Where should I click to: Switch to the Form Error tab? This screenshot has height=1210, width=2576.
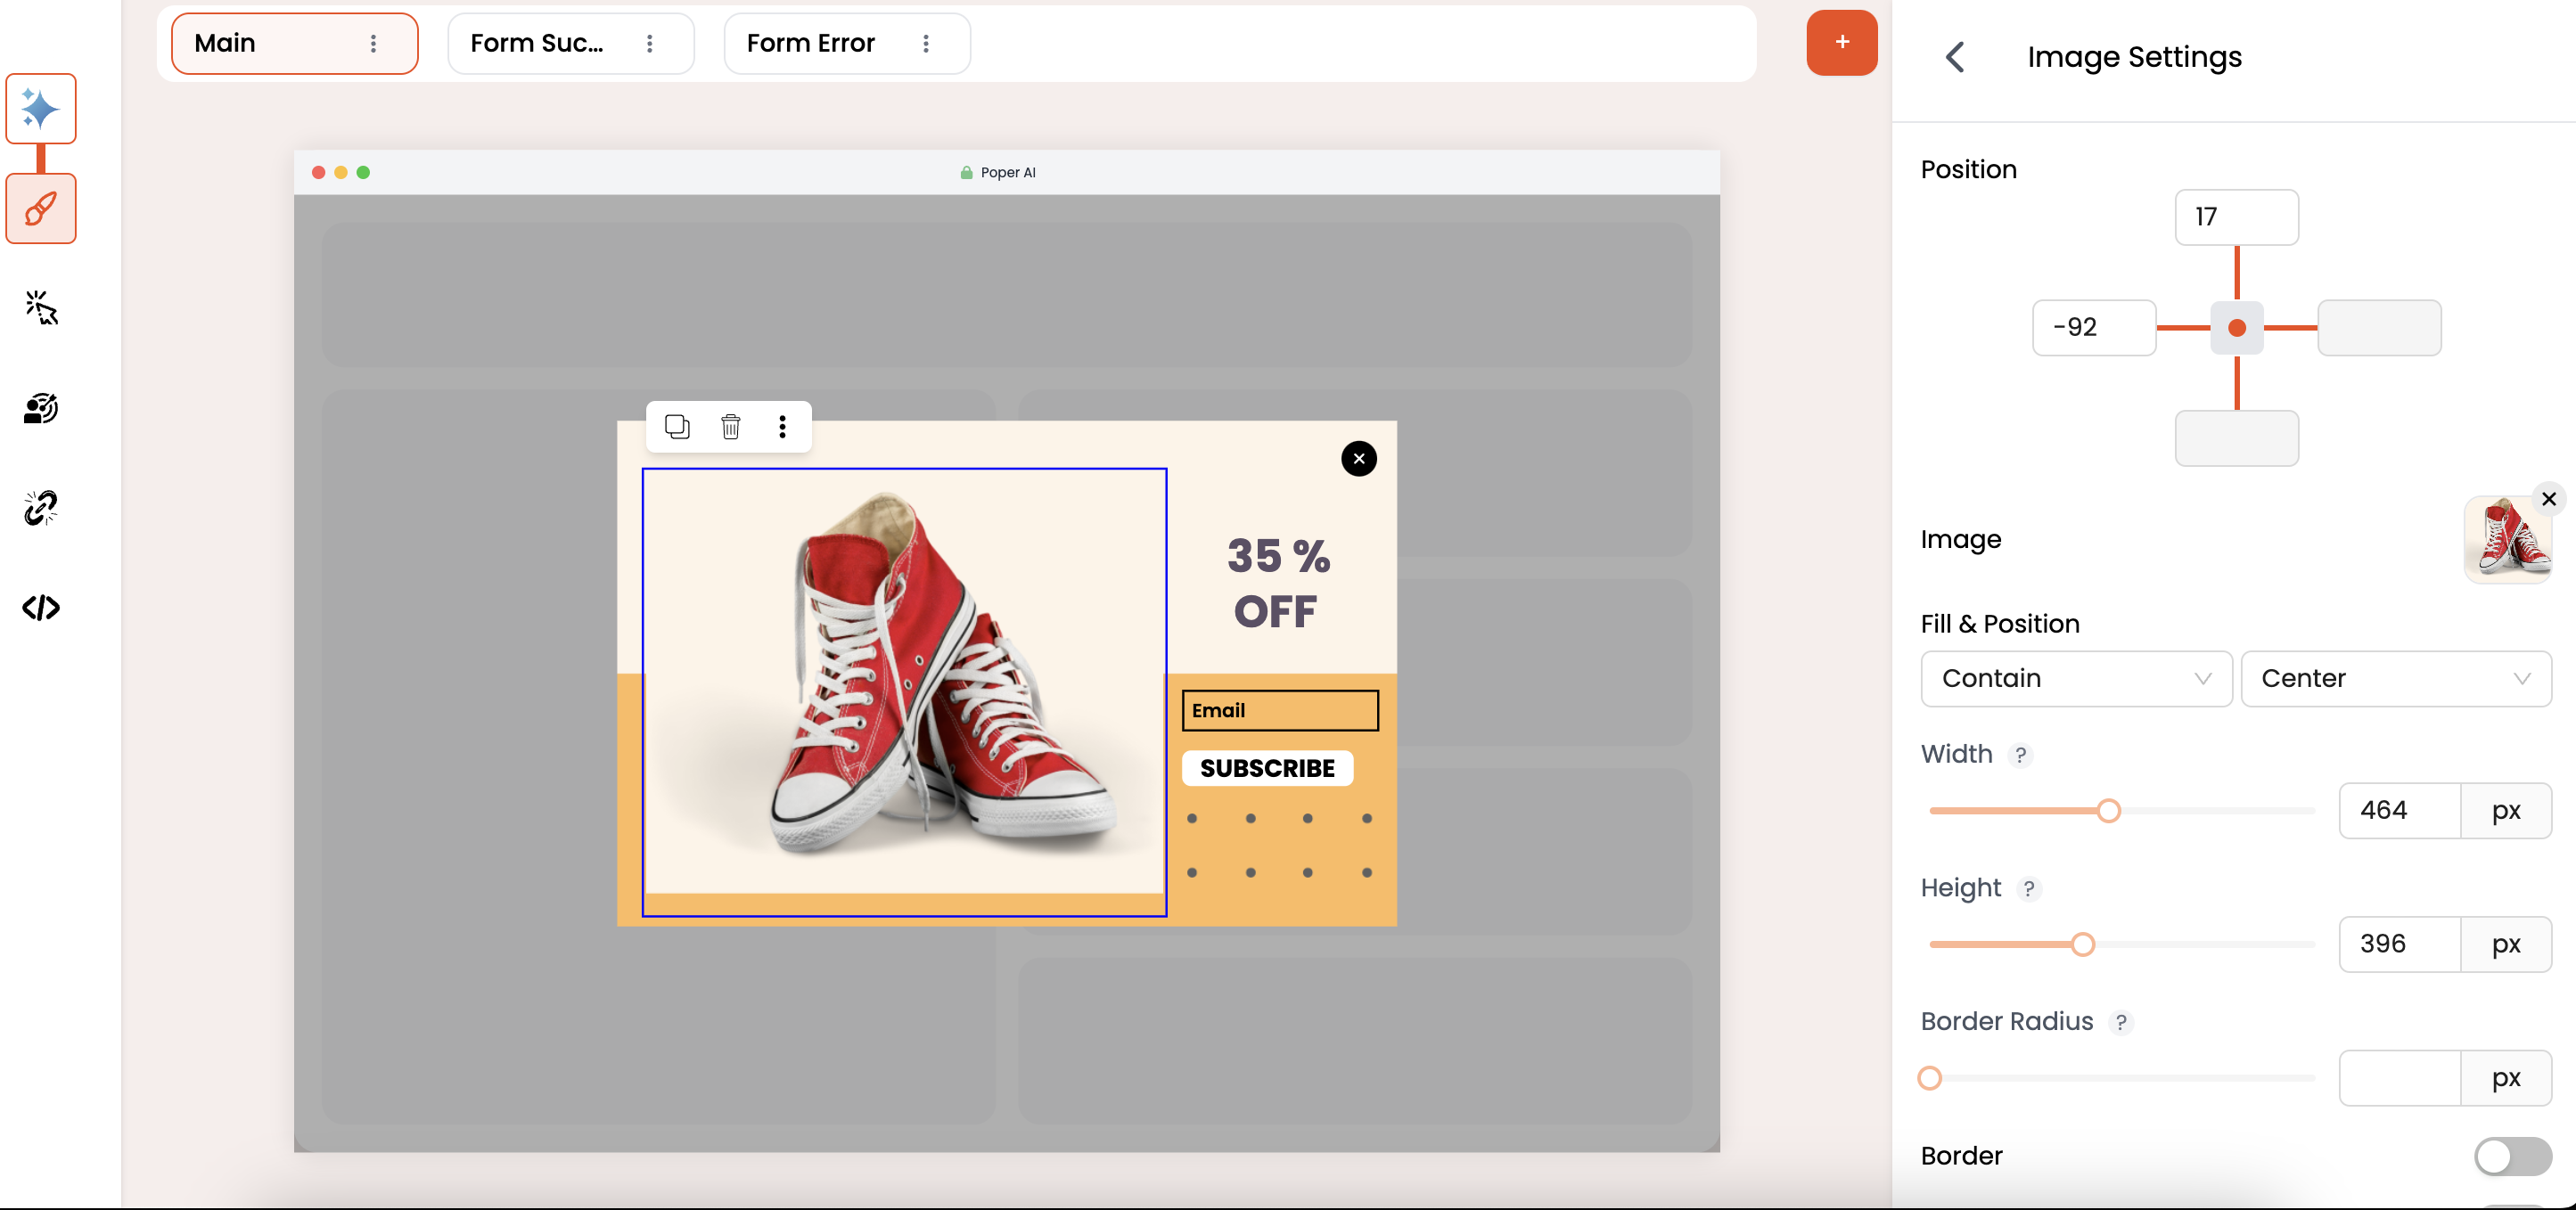811,41
